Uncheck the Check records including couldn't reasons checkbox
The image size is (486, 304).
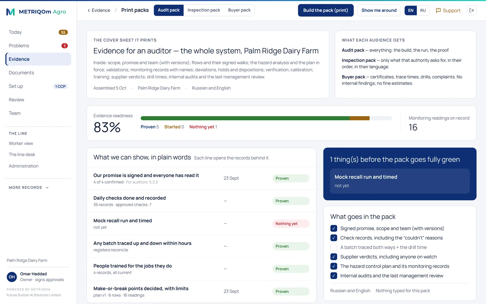click(334, 238)
